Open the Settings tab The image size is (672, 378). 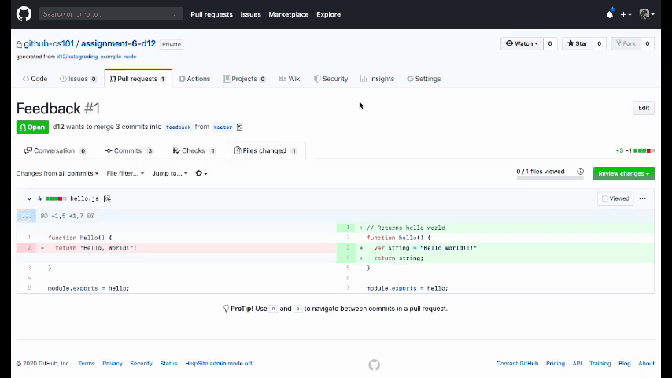pos(424,79)
